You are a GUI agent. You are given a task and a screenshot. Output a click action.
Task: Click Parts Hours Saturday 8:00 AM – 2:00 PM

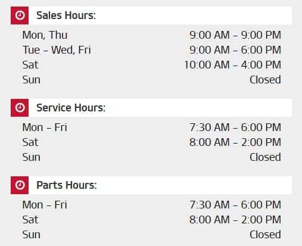point(235,220)
